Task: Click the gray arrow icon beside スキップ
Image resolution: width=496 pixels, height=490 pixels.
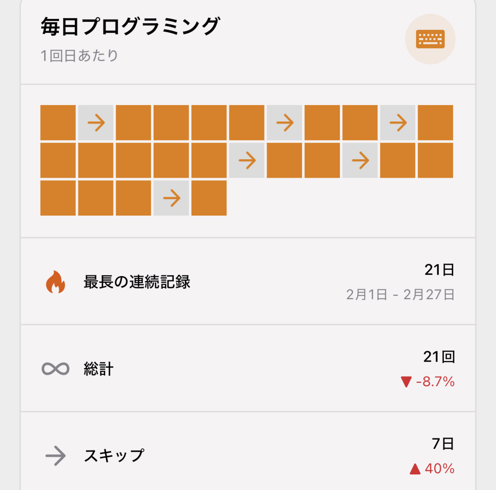Action: (x=56, y=455)
